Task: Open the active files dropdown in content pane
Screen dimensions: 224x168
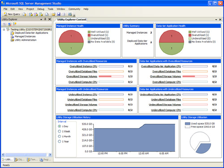Action: pyautogui.click(x=216, y=20)
